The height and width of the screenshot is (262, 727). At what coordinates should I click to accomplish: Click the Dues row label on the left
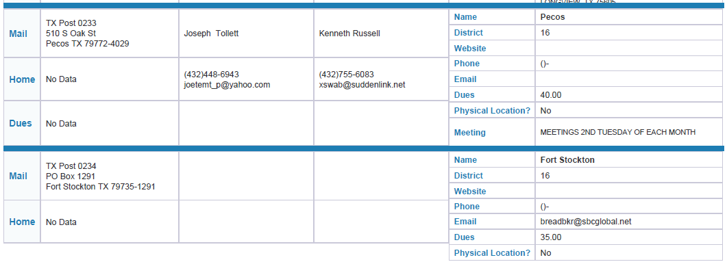(x=21, y=123)
